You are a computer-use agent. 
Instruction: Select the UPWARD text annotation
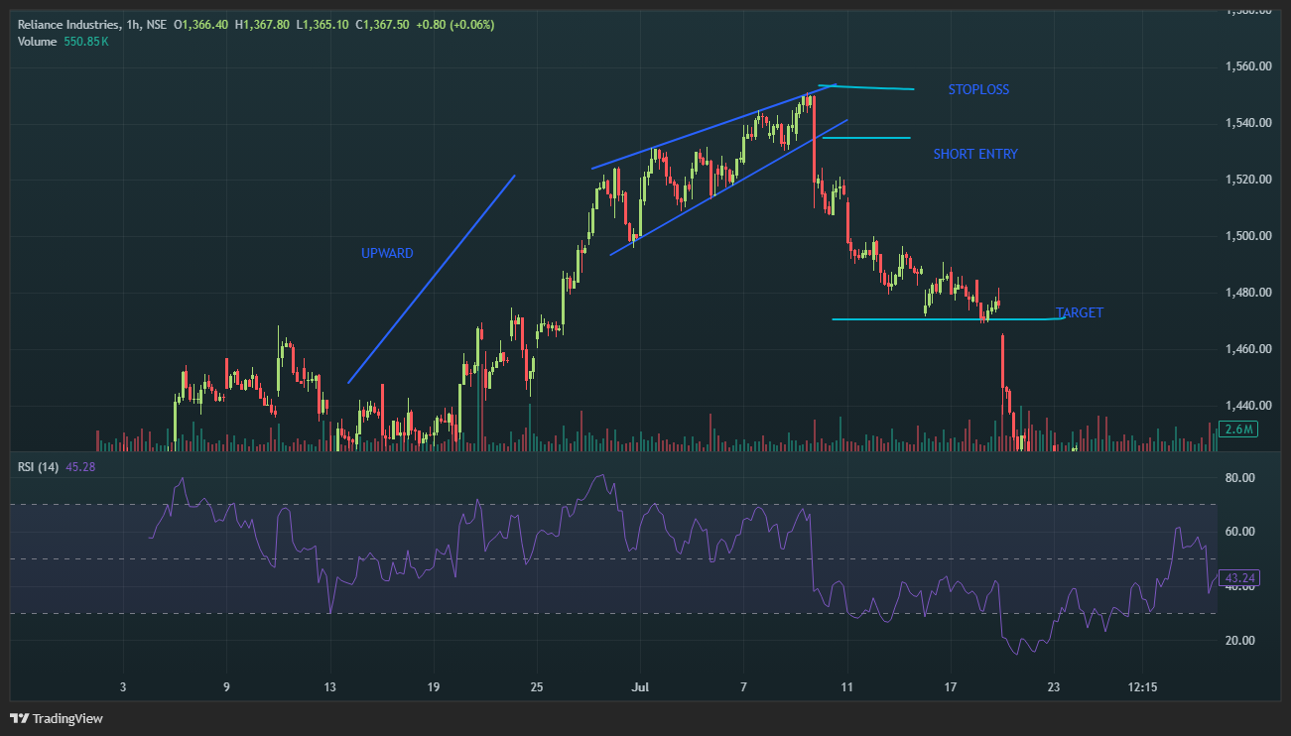point(387,254)
